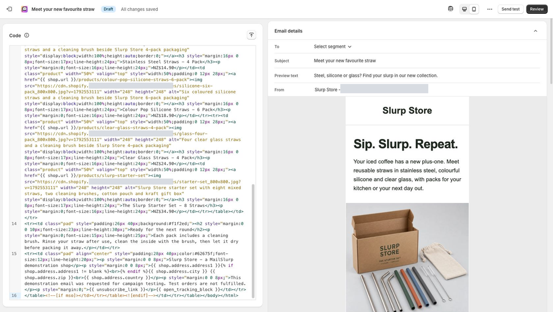Click the 'Sip. Slurp. Repeat.' headline
The image size is (553, 312).
click(x=406, y=144)
